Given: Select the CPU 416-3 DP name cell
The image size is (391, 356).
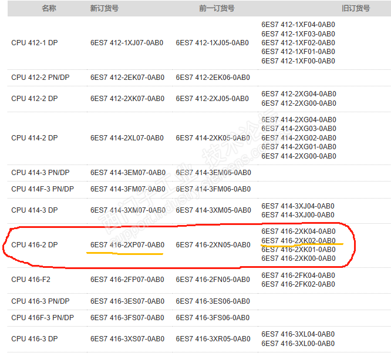Looking at the screenshot, I should tap(35, 339).
